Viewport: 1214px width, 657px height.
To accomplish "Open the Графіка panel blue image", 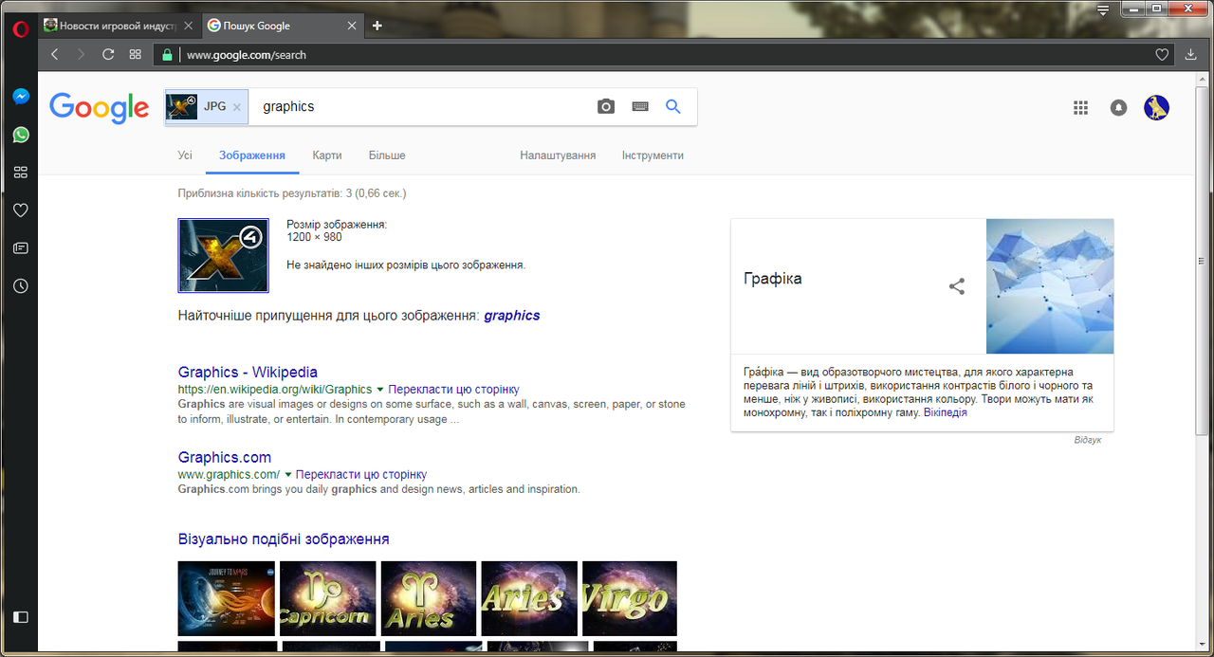I will (x=1050, y=286).
